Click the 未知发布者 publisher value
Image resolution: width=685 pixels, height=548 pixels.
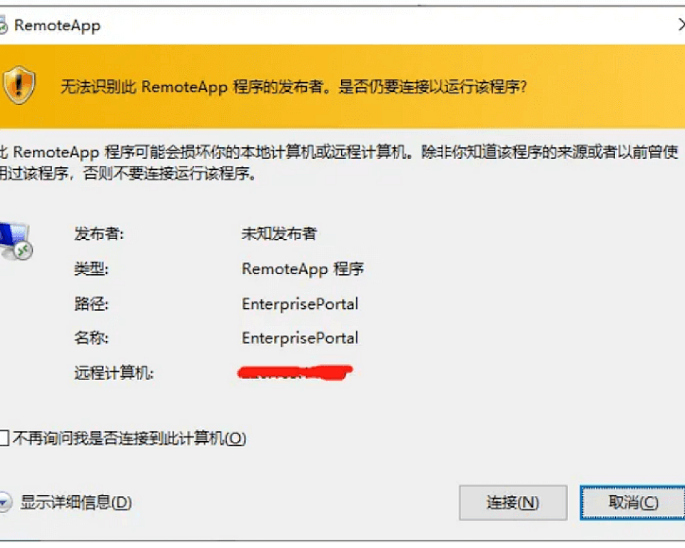click(x=279, y=234)
